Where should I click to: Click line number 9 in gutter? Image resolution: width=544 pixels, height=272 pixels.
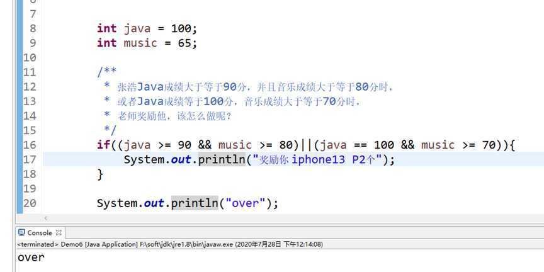(x=33, y=43)
